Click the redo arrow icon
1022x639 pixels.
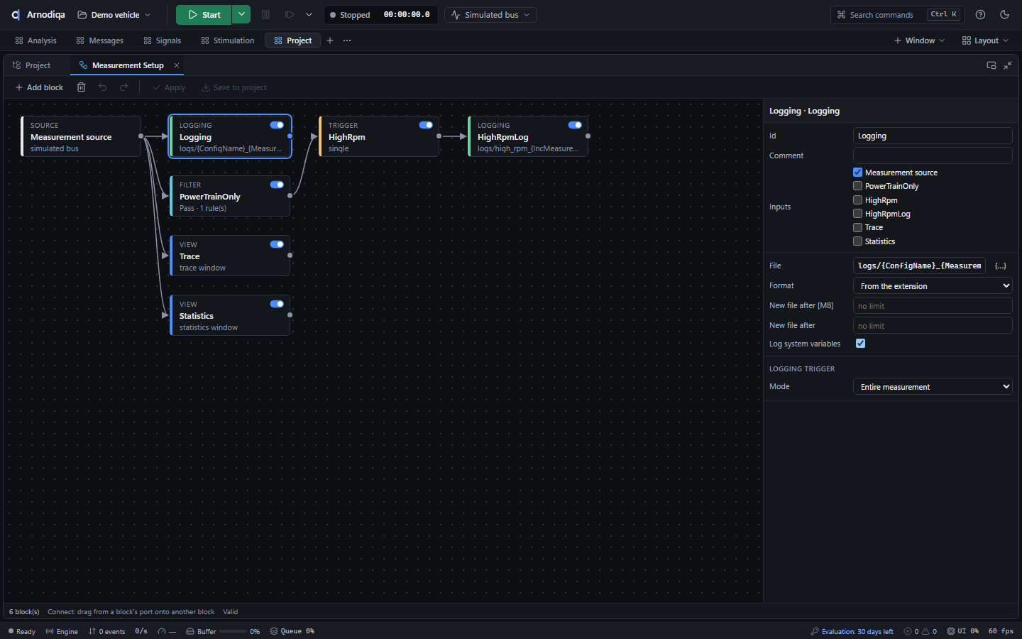(x=123, y=87)
